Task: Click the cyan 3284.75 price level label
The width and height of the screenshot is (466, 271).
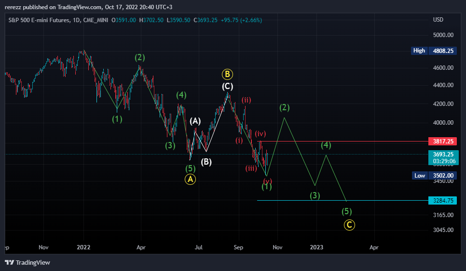Action: [x=443, y=201]
